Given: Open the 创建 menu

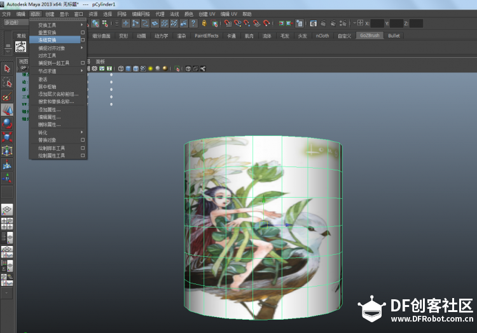Looking at the screenshot, I should click(x=50, y=14).
